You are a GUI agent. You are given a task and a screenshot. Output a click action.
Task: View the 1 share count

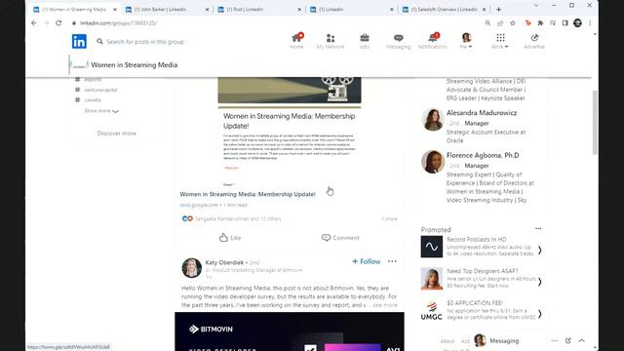pos(389,218)
